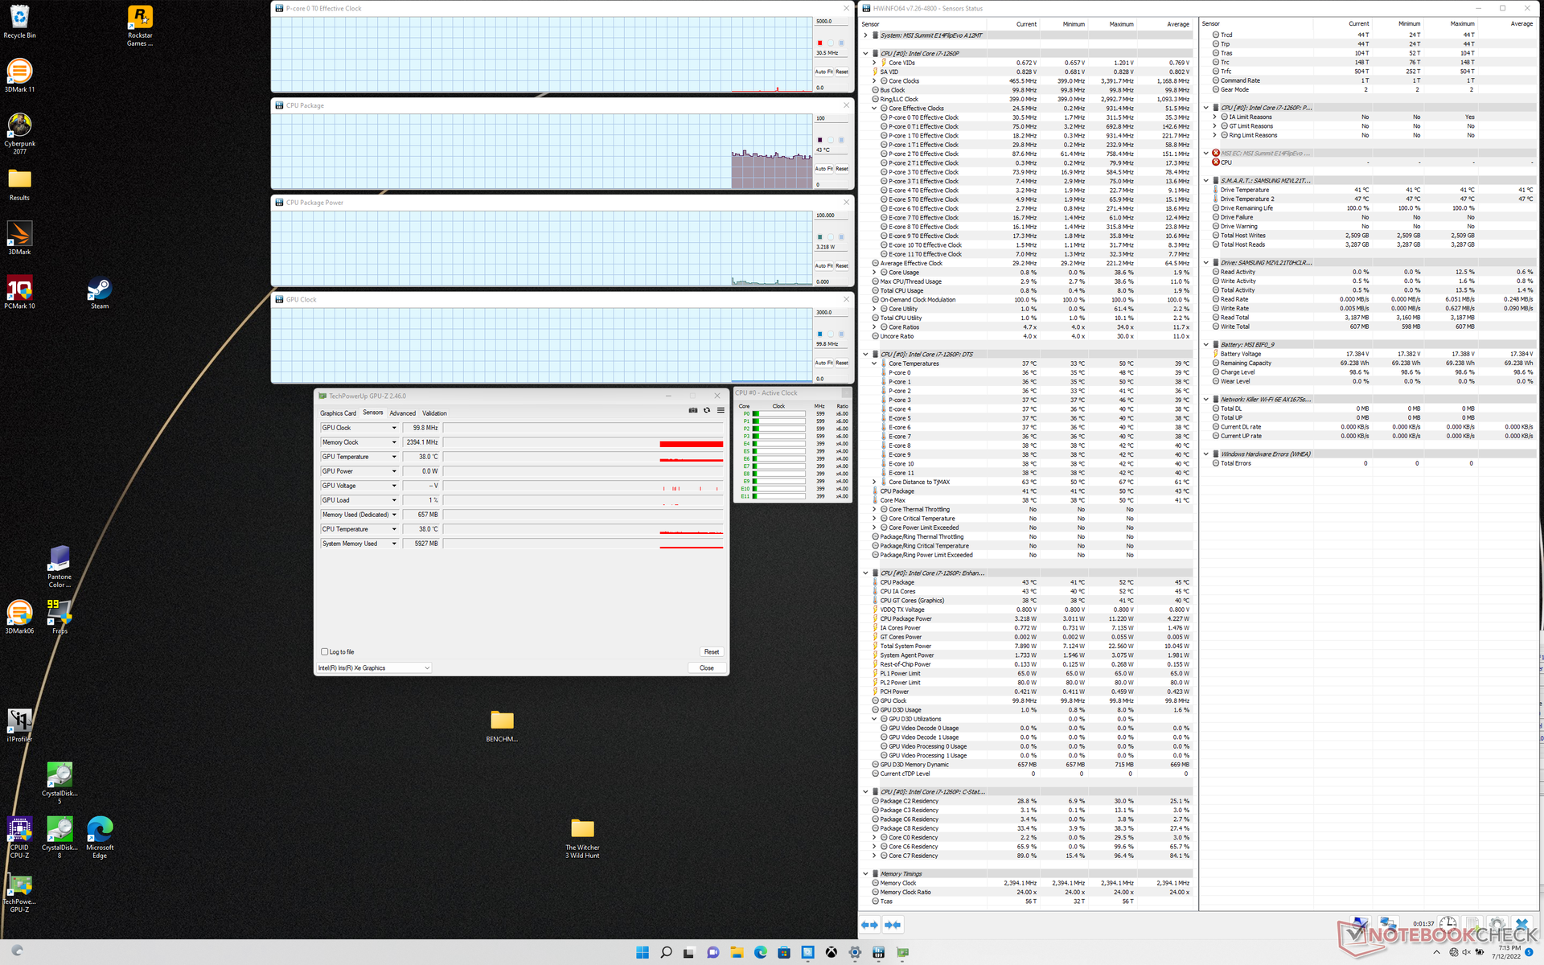Open the GPU-Z hamburger menu
The image size is (1544, 965).
tap(721, 410)
